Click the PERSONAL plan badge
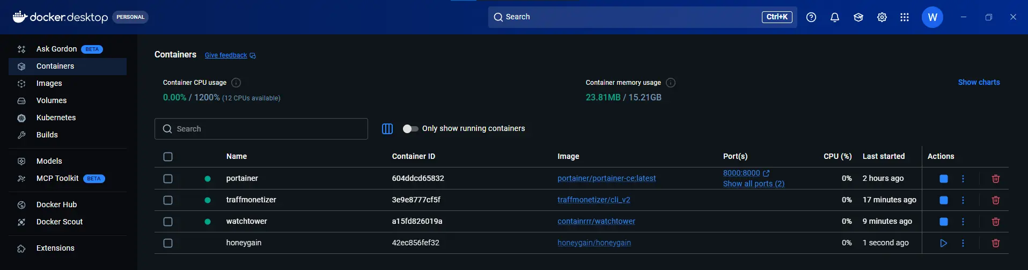Viewport: 1028px width, 270px height. click(x=130, y=17)
